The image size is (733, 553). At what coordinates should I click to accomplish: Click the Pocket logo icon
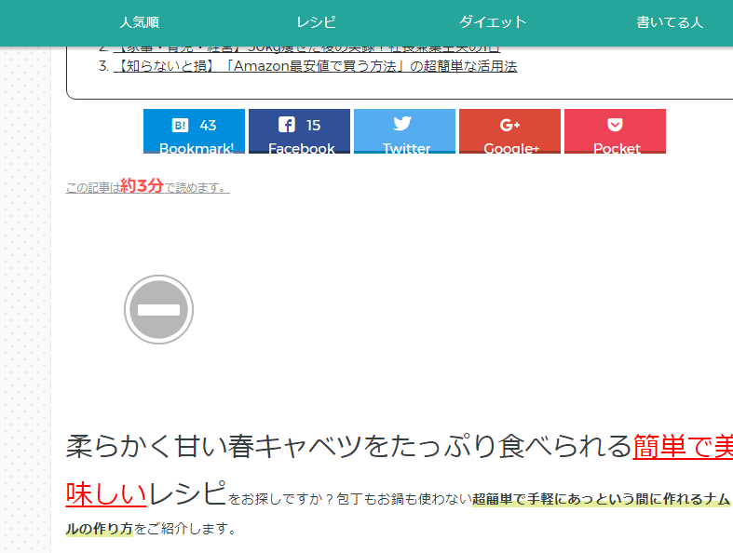615,125
